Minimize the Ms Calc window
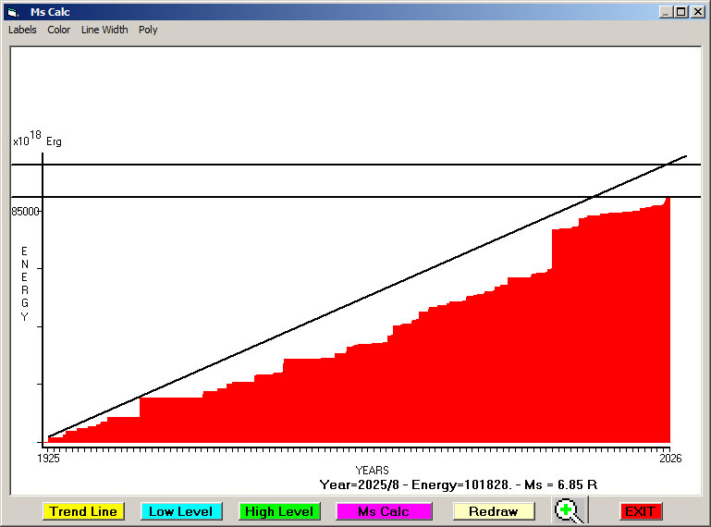Image resolution: width=711 pixels, height=527 pixels. [666, 12]
